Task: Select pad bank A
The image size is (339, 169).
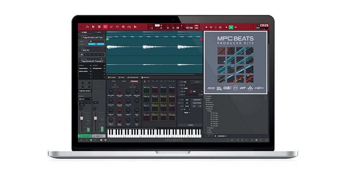Action: [145, 81]
